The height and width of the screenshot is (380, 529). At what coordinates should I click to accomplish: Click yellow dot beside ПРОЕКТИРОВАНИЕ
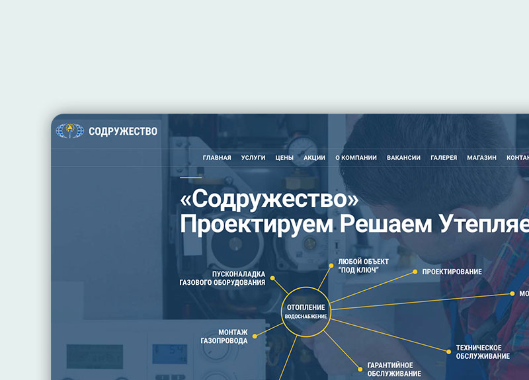coord(415,272)
